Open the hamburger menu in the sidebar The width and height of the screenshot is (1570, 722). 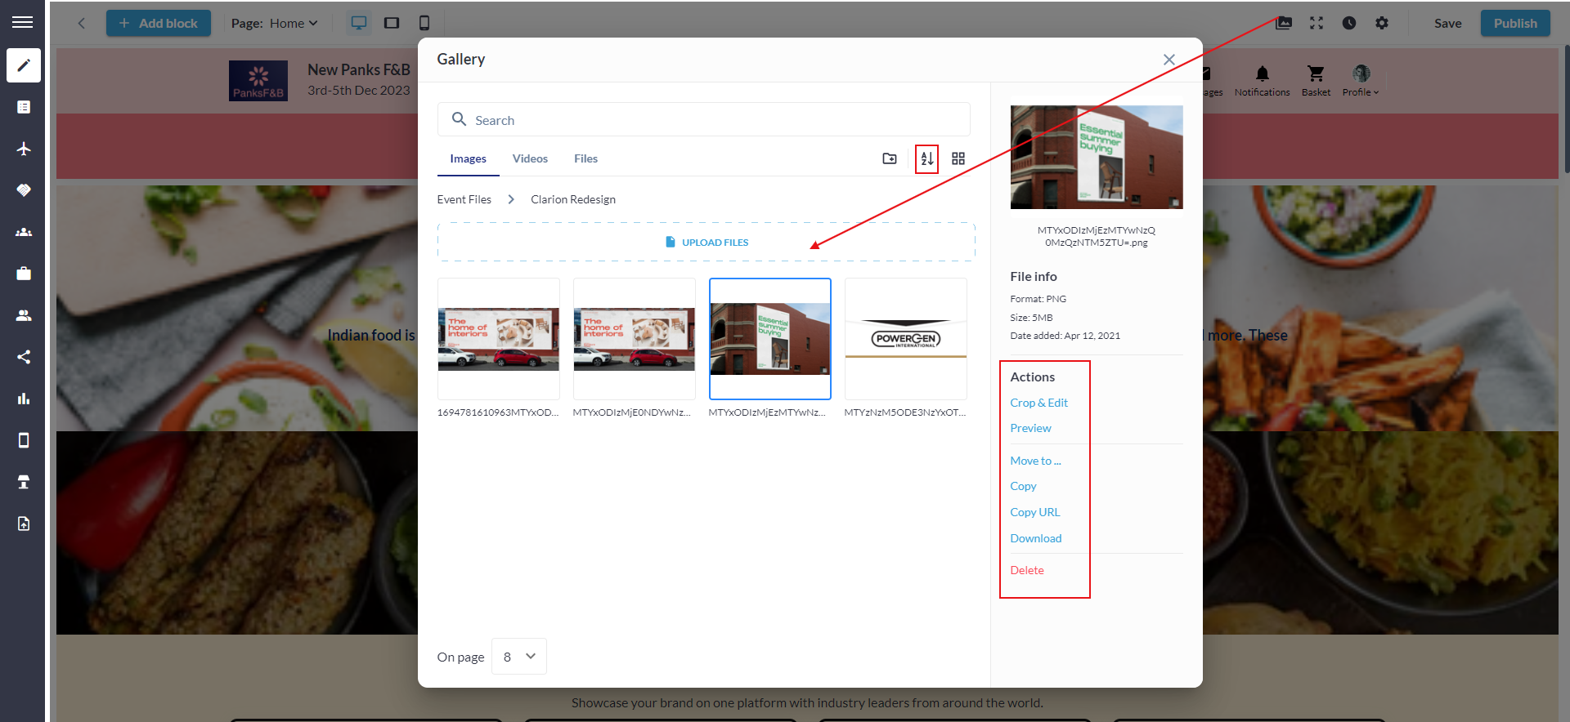click(22, 22)
